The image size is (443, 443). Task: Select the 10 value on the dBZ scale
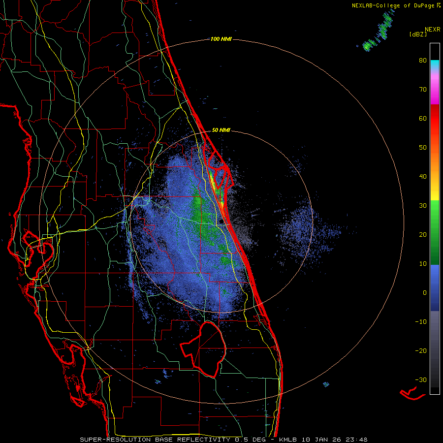423,264
